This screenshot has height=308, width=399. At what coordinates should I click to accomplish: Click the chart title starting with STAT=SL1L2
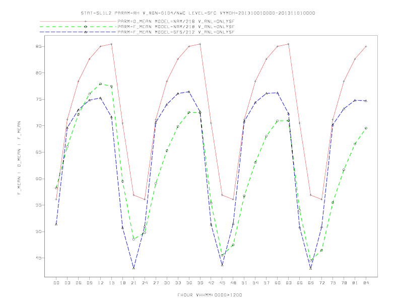pos(197,13)
